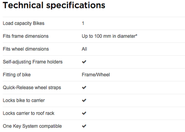Select the Fits wheel dimensions label
Viewport: 185px width, 132px height.
pos(26,49)
